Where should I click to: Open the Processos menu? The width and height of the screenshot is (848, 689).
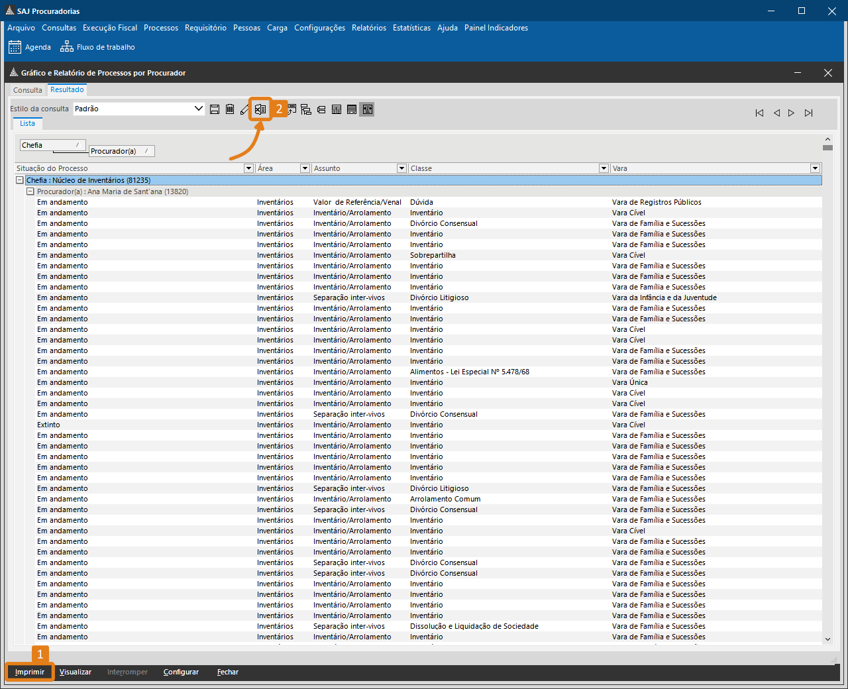point(161,28)
